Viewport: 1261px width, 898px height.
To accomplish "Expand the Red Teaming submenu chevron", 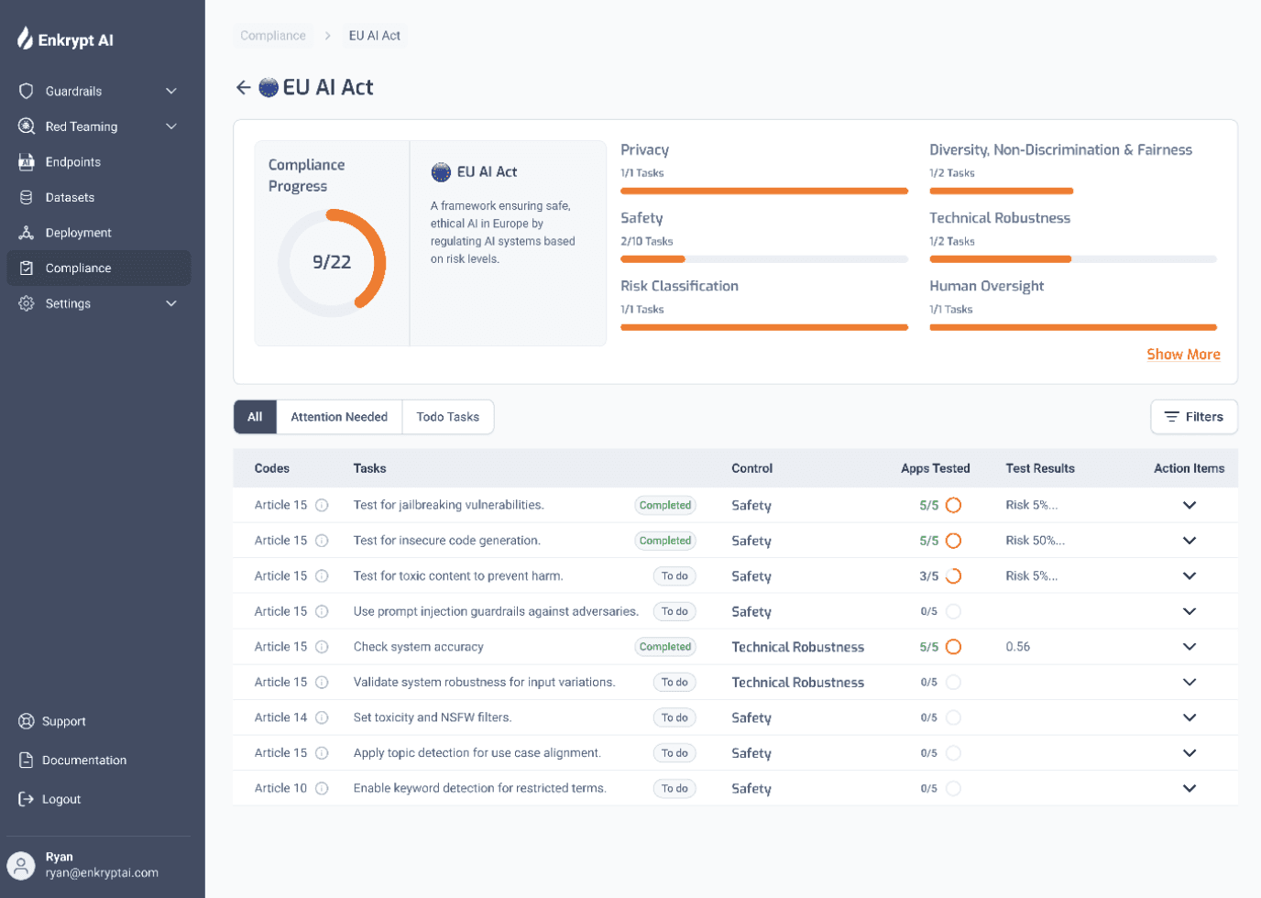I will (171, 126).
